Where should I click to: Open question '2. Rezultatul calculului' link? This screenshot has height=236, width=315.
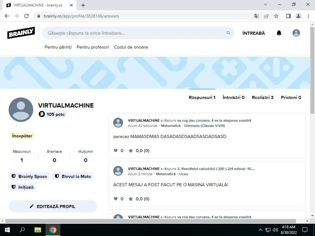[x=216, y=169]
